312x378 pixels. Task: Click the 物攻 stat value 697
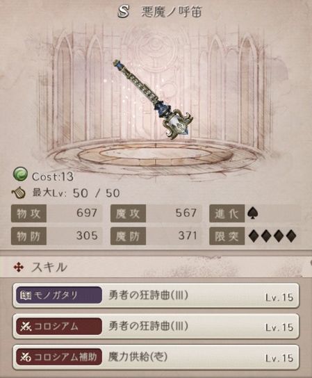click(87, 213)
